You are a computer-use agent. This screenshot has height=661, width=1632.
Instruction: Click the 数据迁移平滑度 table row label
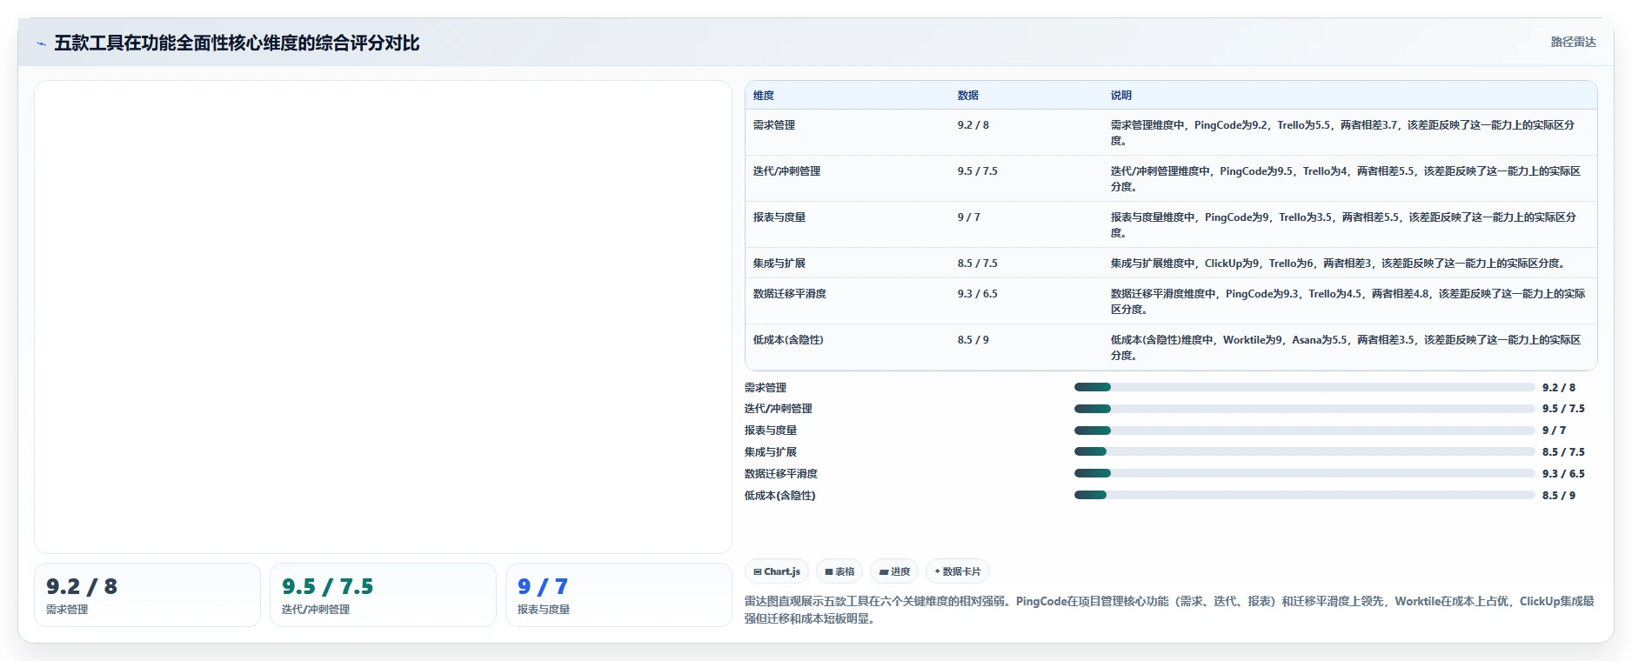coord(790,294)
